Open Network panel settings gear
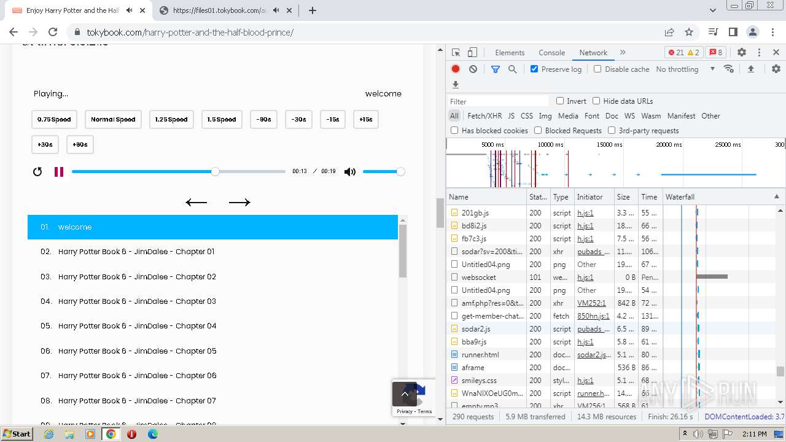Viewport: 786px width, 442px height. point(776,69)
